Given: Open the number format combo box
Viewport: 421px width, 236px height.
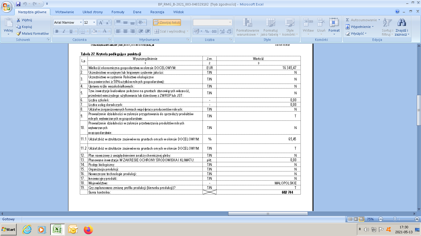Looking at the screenshot, I should coord(213,22).
